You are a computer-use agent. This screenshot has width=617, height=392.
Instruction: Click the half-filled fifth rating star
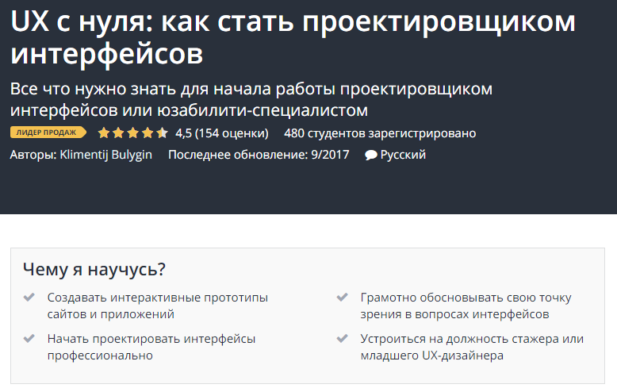[163, 133]
